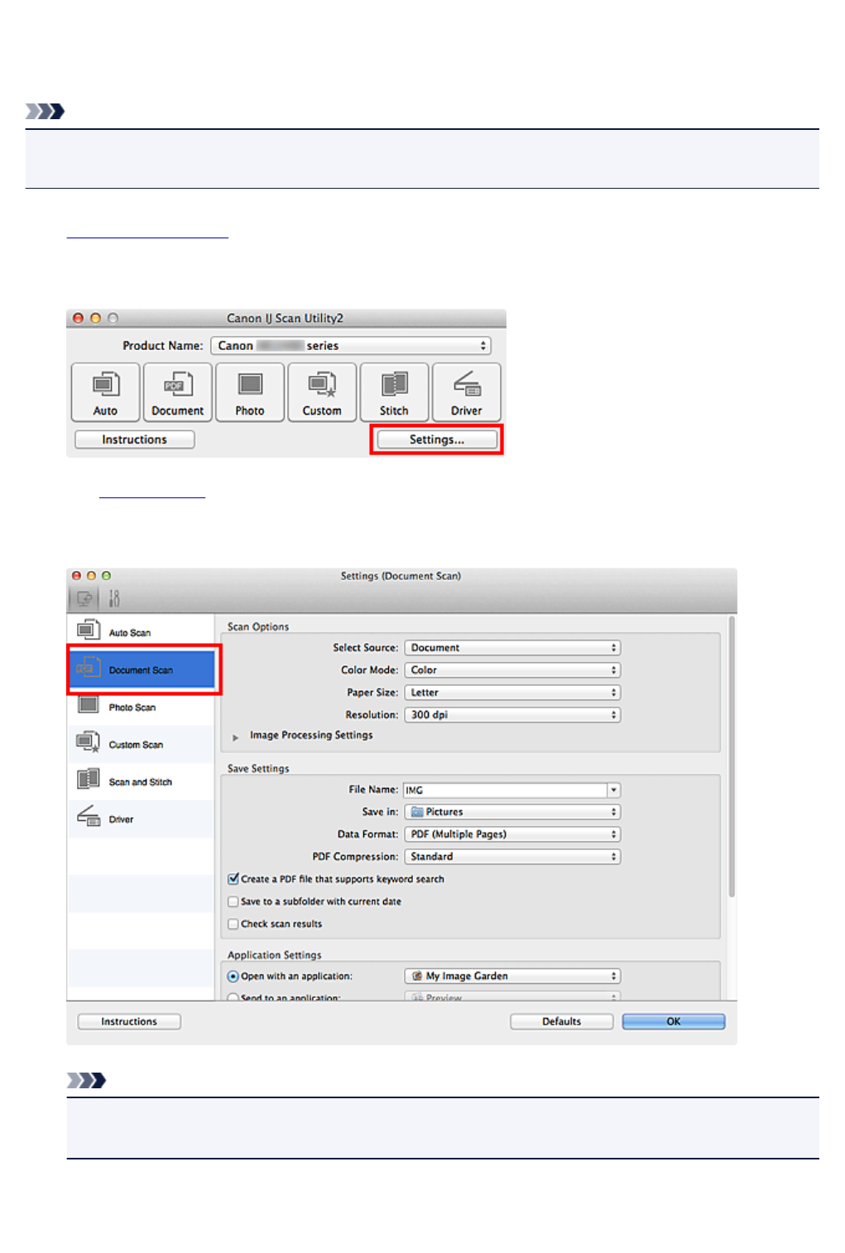Click the File Name input field
This screenshot has height=1253, width=845.
505,790
